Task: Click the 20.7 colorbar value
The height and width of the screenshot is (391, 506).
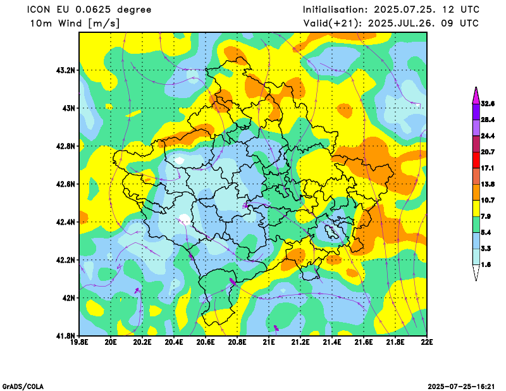Action: pos(488,152)
